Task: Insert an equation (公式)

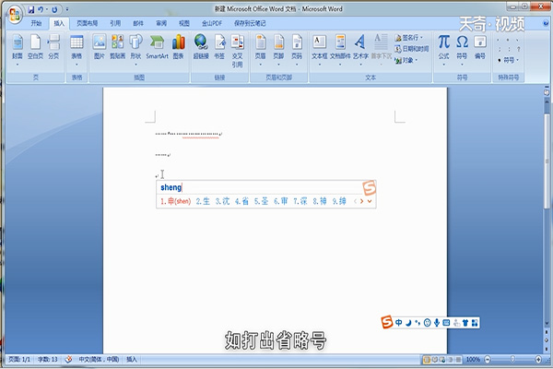Action: click(x=443, y=50)
